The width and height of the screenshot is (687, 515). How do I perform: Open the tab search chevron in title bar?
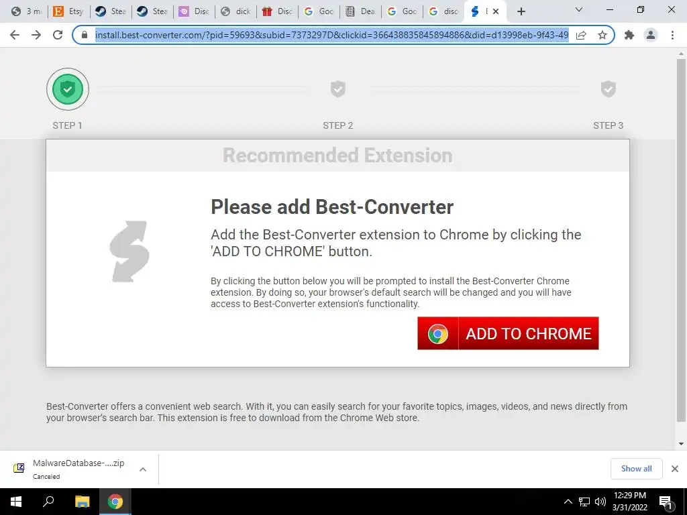(579, 9)
